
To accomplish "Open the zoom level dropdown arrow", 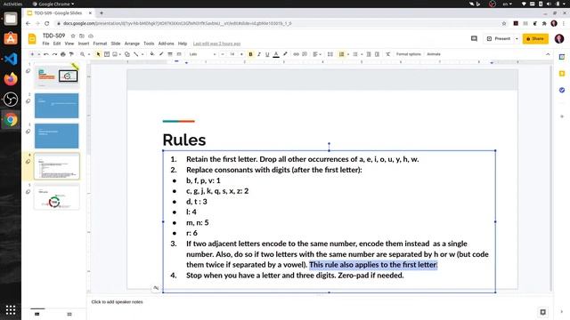I will [x=89, y=54].
